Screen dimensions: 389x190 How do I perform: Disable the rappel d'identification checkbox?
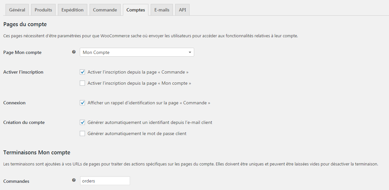[82, 103]
